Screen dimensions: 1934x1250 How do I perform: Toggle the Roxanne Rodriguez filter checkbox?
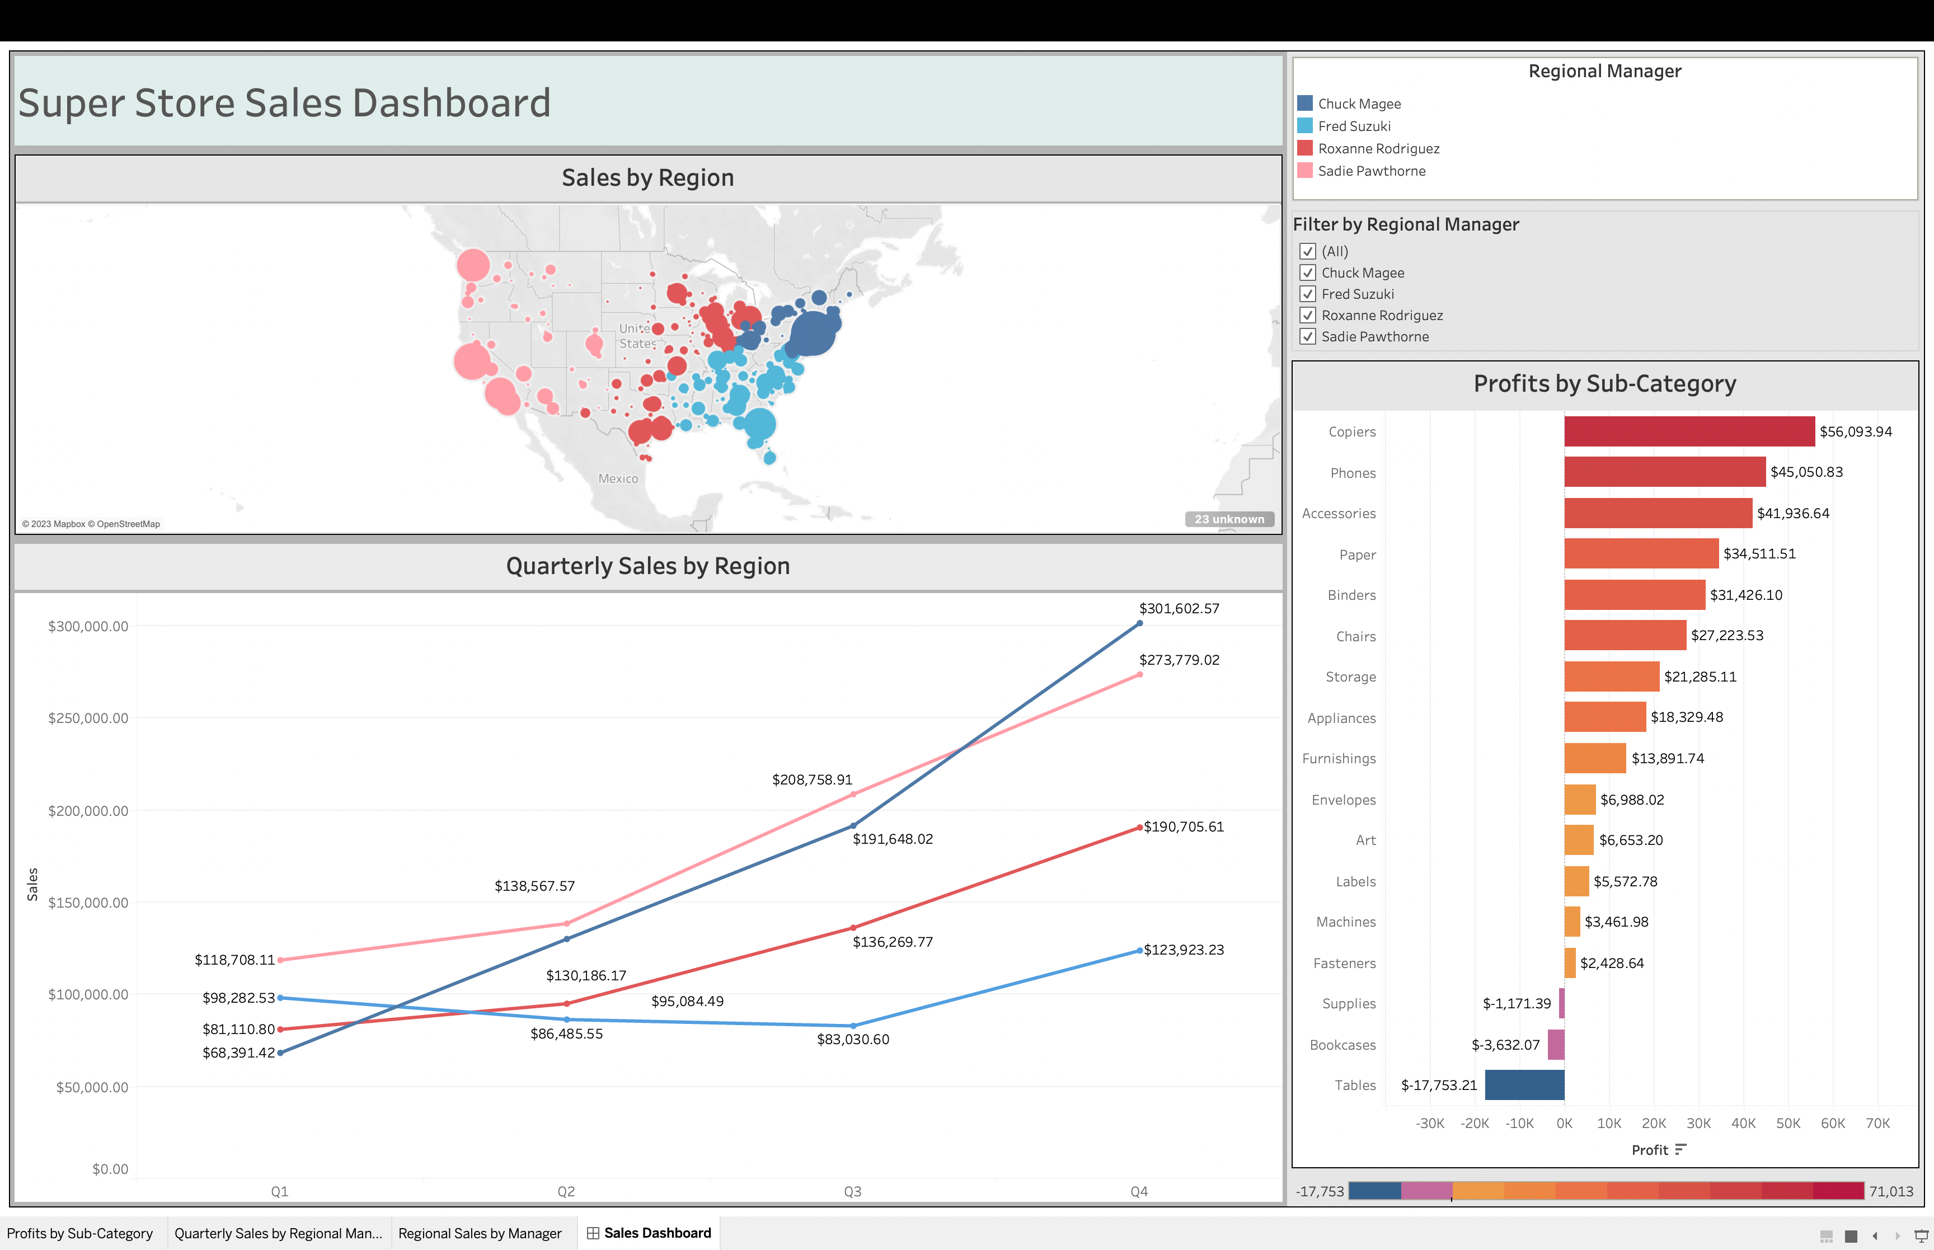click(x=1307, y=315)
